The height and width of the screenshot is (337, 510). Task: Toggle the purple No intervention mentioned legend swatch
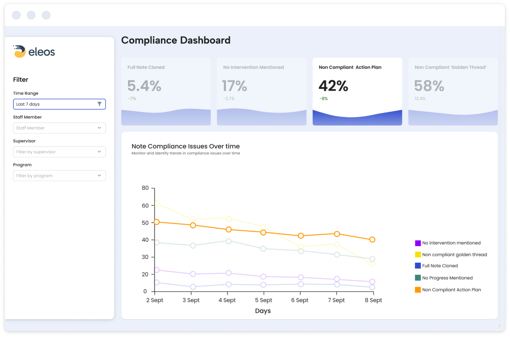click(418, 243)
